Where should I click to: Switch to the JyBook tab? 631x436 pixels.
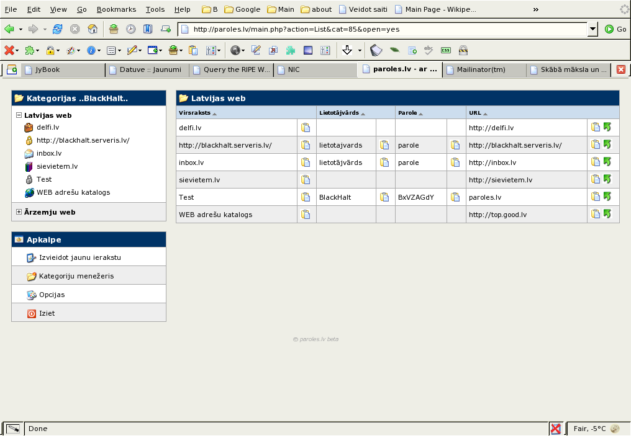tap(48, 70)
